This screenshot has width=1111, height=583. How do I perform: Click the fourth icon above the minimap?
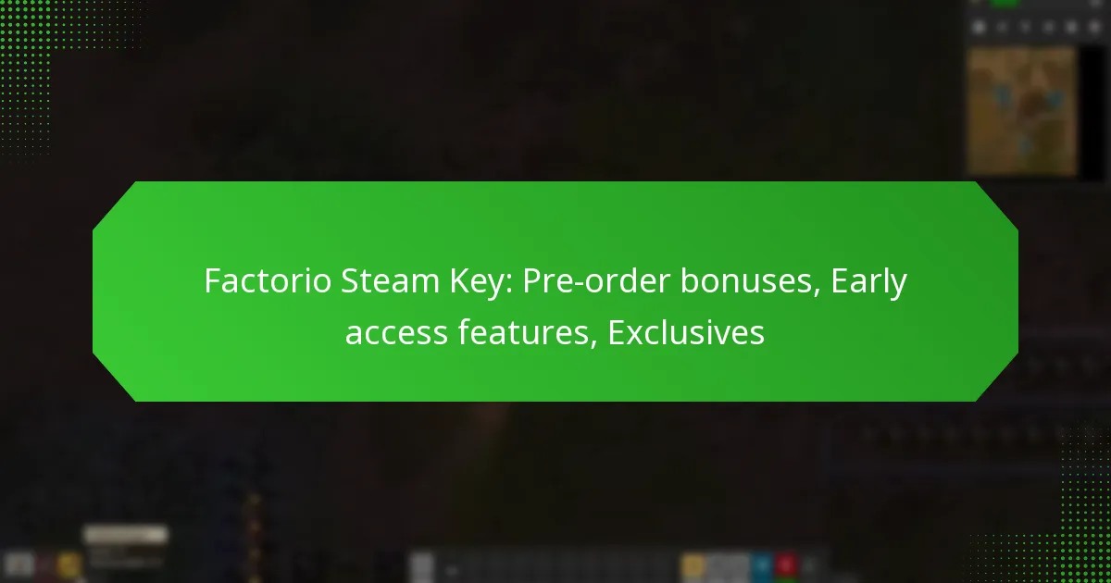1048,27
